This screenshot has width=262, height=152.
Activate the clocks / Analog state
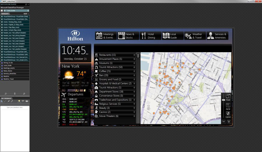pyautogui.click(x=15, y=22)
